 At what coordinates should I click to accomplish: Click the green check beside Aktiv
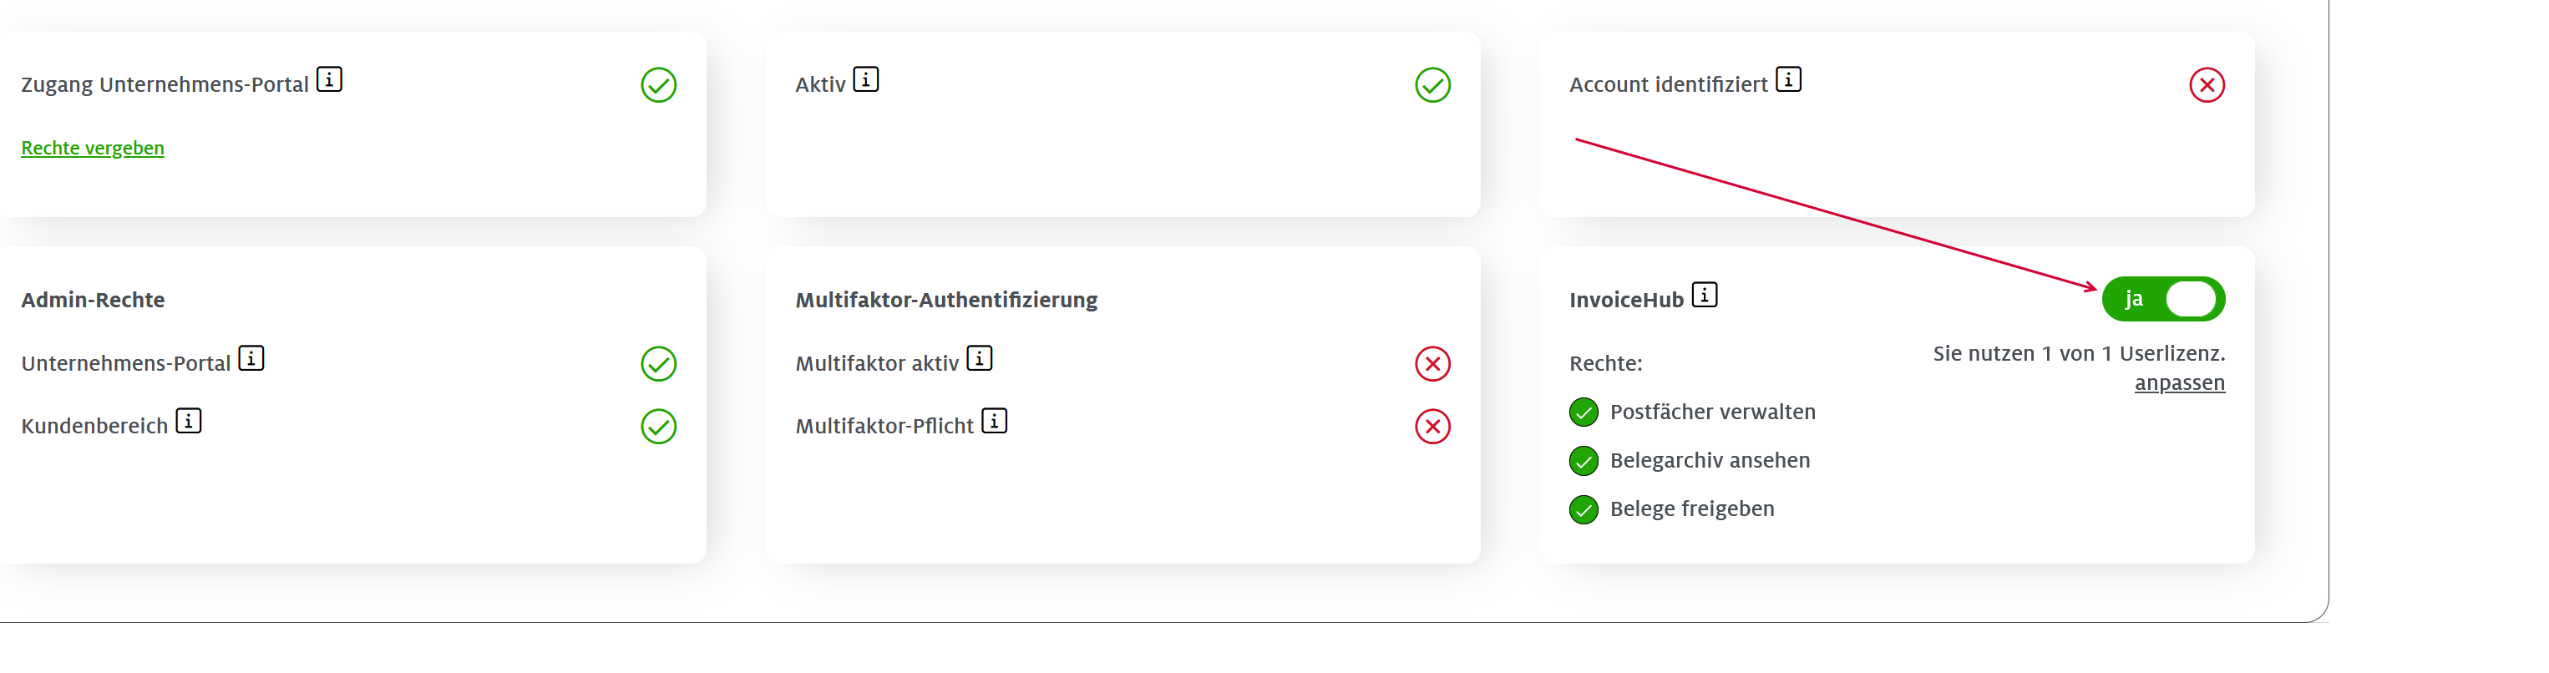[x=1433, y=85]
